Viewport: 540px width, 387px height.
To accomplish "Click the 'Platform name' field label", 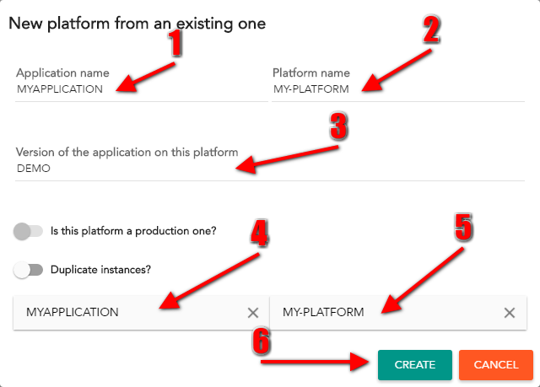I will click(x=311, y=73).
